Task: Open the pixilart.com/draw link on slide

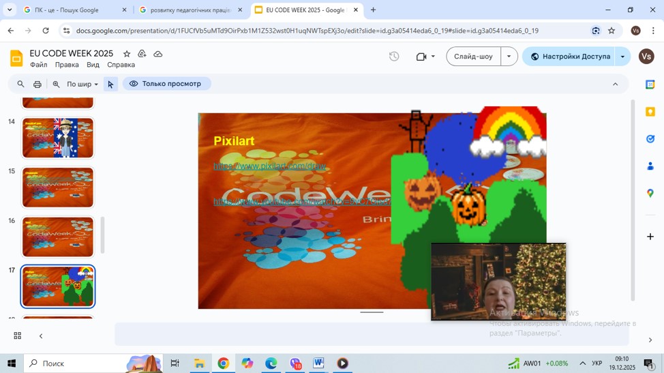Action: 269,166
